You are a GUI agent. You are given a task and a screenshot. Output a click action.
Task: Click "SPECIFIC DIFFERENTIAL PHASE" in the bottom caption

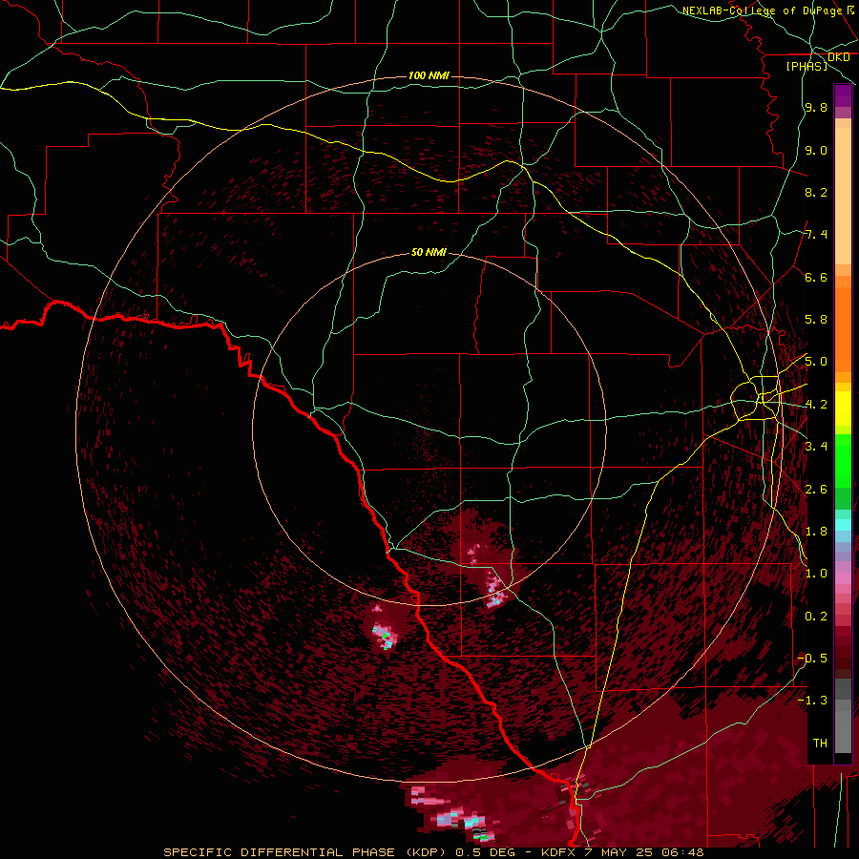tap(282, 852)
